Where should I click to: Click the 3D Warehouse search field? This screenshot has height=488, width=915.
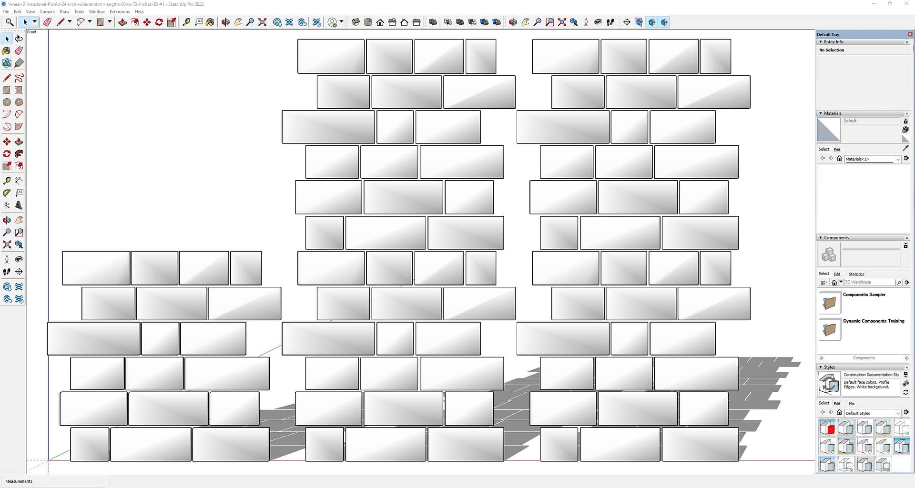coord(869,282)
